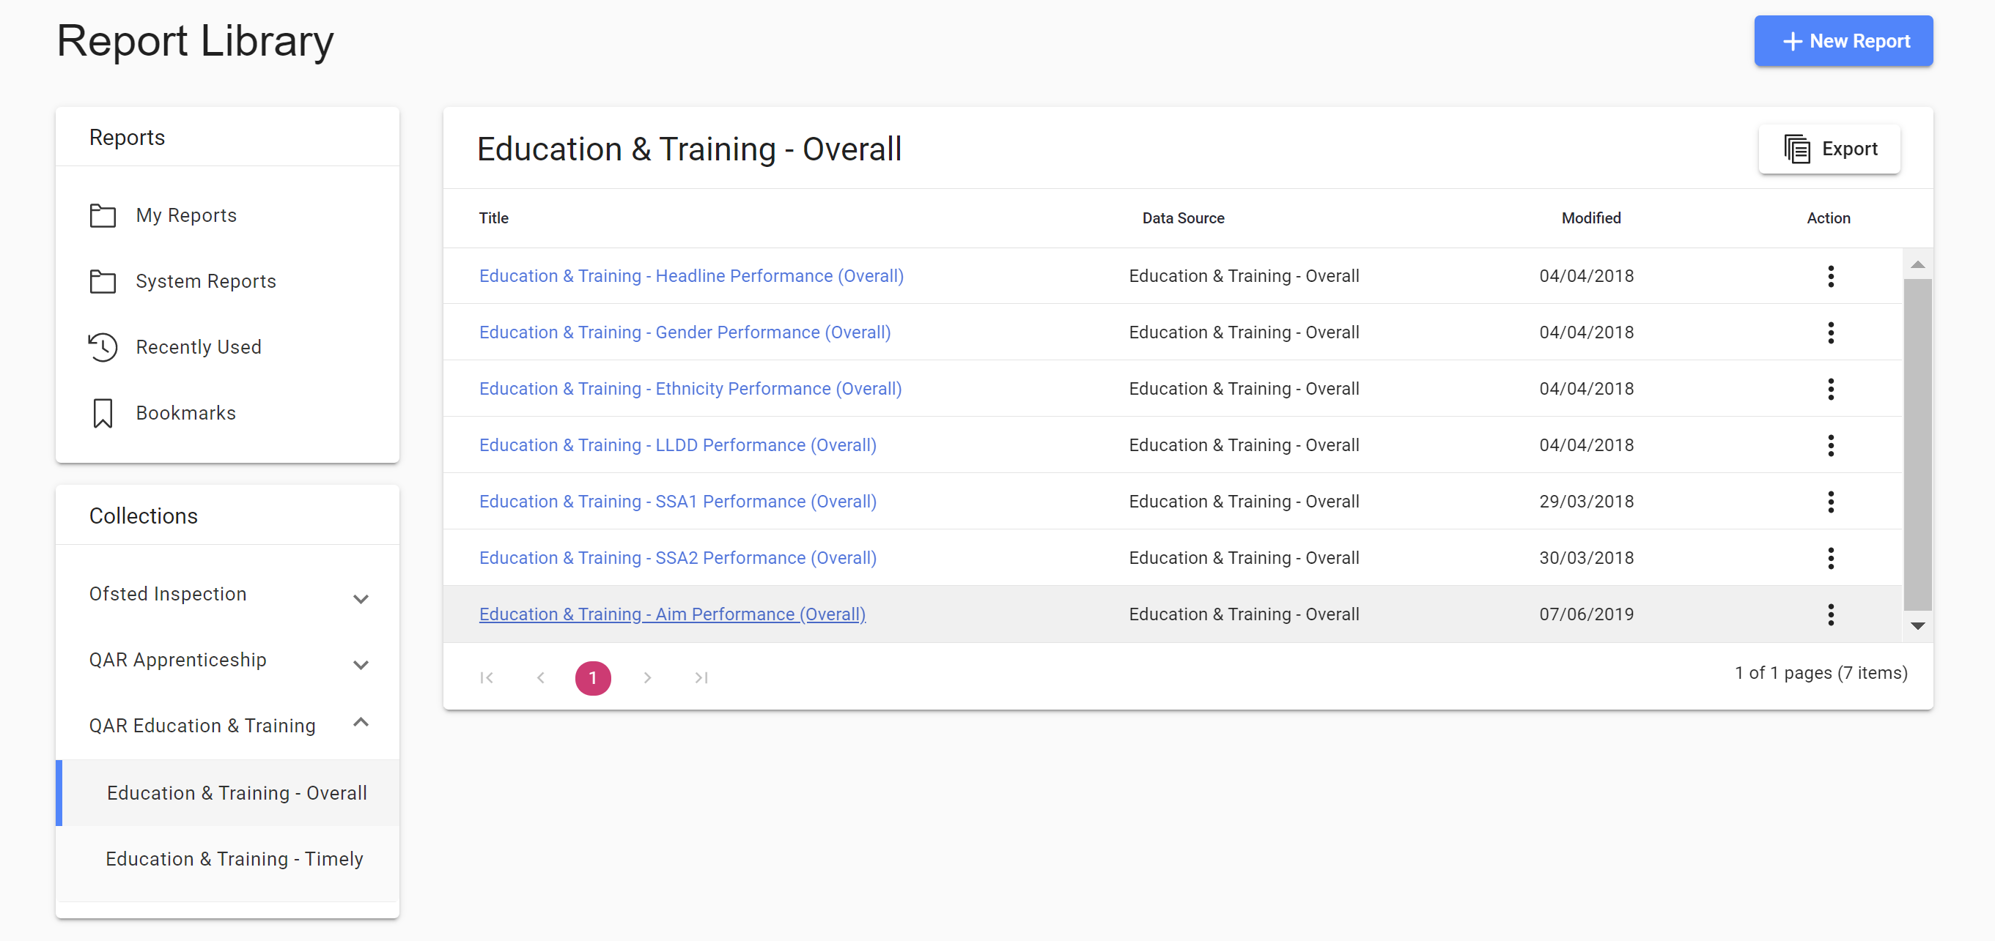Image resolution: width=1995 pixels, height=941 pixels.
Task: Go to next page in pagination
Action: pos(647,678)
